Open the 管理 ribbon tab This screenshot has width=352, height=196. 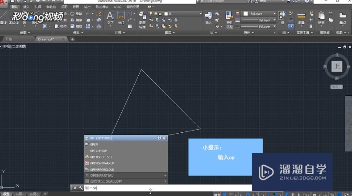pos(76,7)
